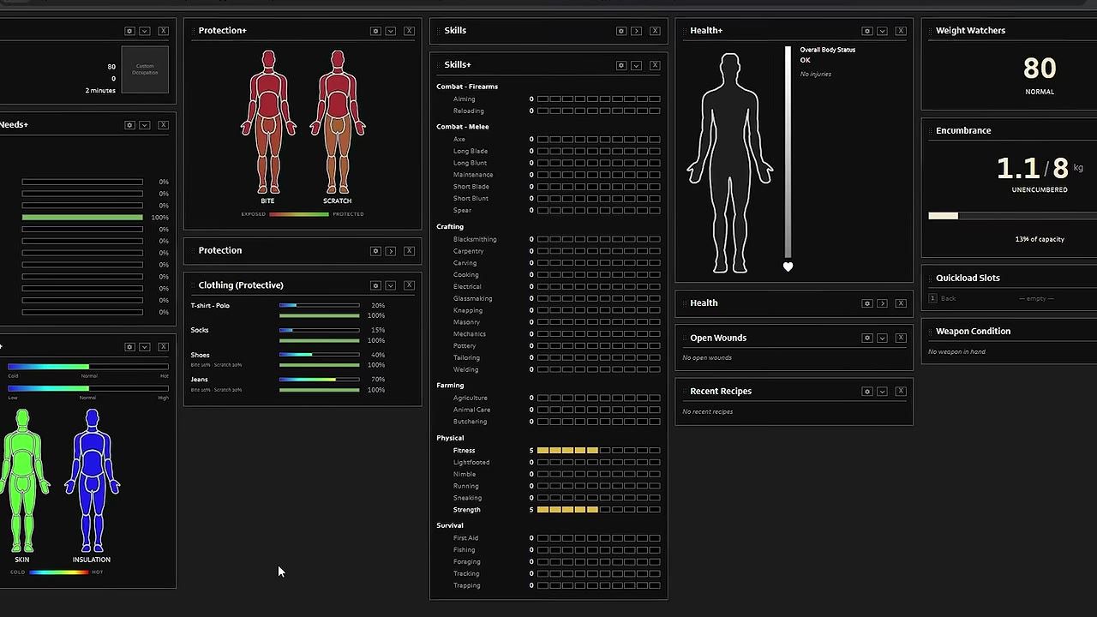Click the full green Needs+ bar
The width and height of the screenshot is (1097, 617).
pos(82,218)
